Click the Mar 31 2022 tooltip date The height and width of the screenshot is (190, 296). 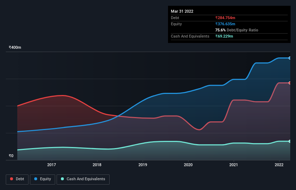click(182, 11)
